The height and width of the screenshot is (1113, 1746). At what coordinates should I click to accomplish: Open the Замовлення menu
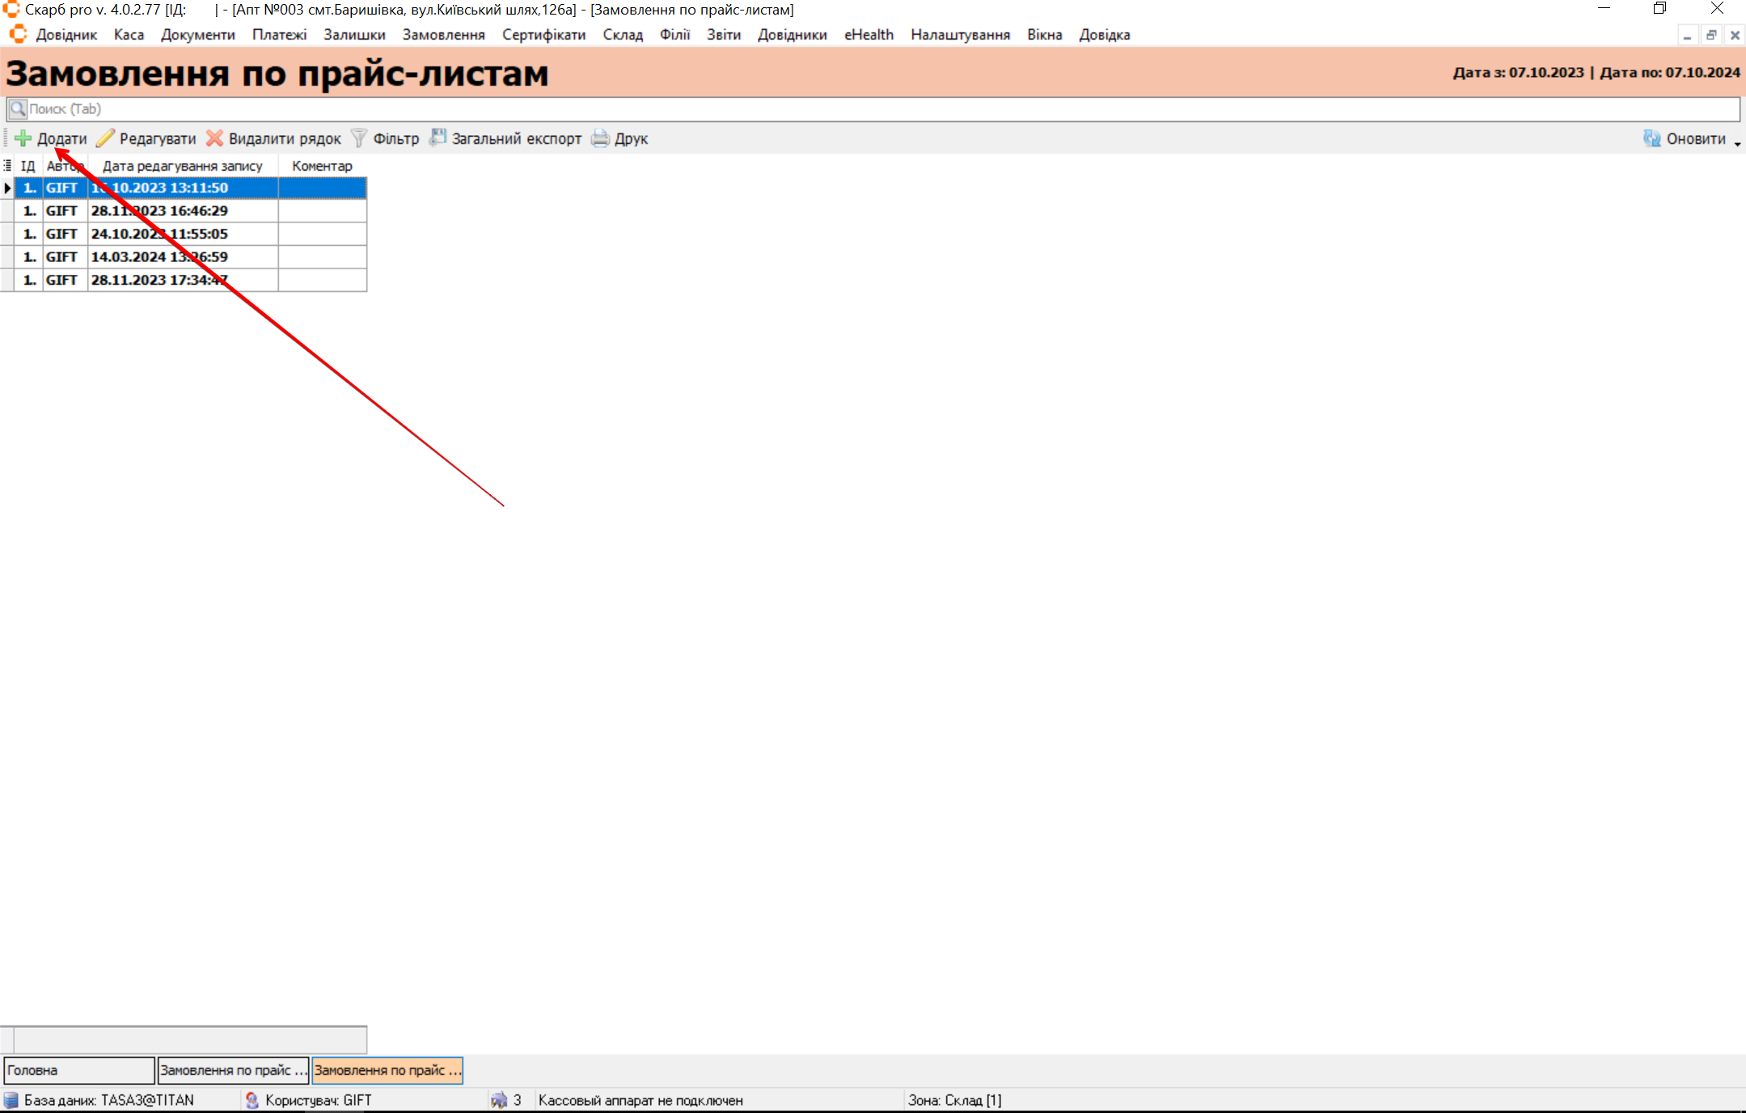pyautogui.click(x=443, y=35)
